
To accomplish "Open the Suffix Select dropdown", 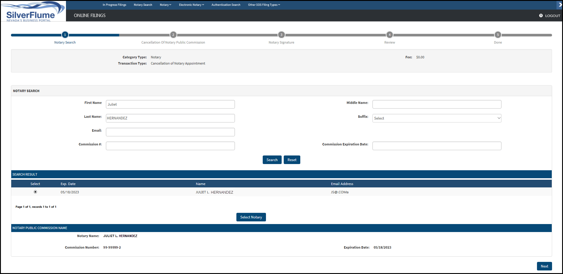I will (x=437, y=118).
